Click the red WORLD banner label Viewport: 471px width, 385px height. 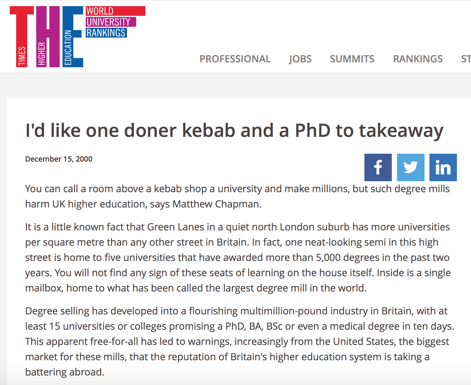(x=115, y=11)
